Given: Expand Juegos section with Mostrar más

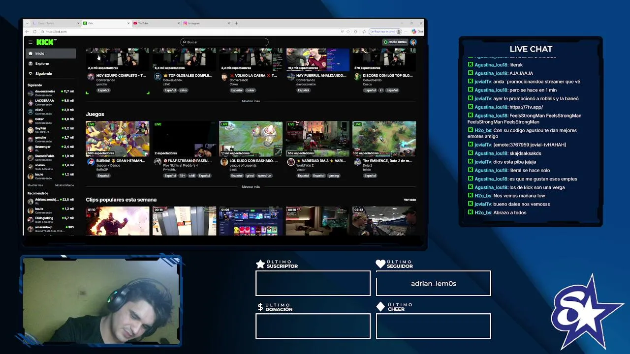Looking at the screenshot, I should click(x=251, y=187).
